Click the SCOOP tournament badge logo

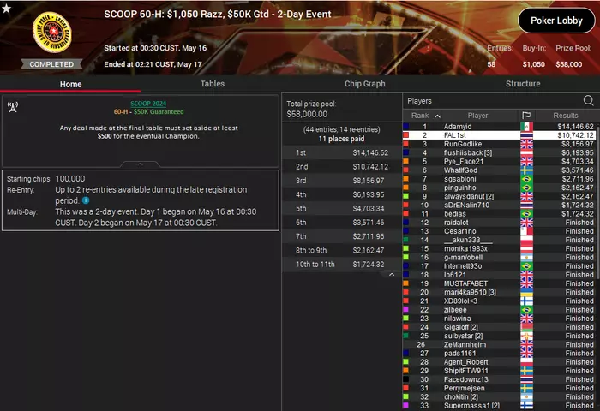pyautogui.click(x=52, y=33)
